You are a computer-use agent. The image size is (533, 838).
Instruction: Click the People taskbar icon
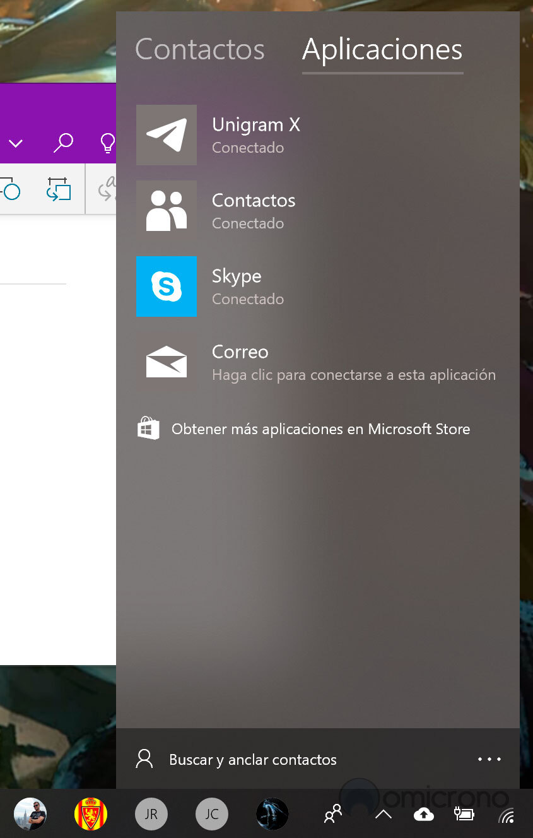point(333,814)
